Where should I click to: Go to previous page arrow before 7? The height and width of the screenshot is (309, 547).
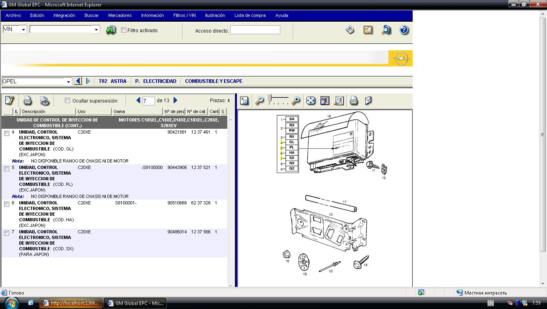click(138, 100)
